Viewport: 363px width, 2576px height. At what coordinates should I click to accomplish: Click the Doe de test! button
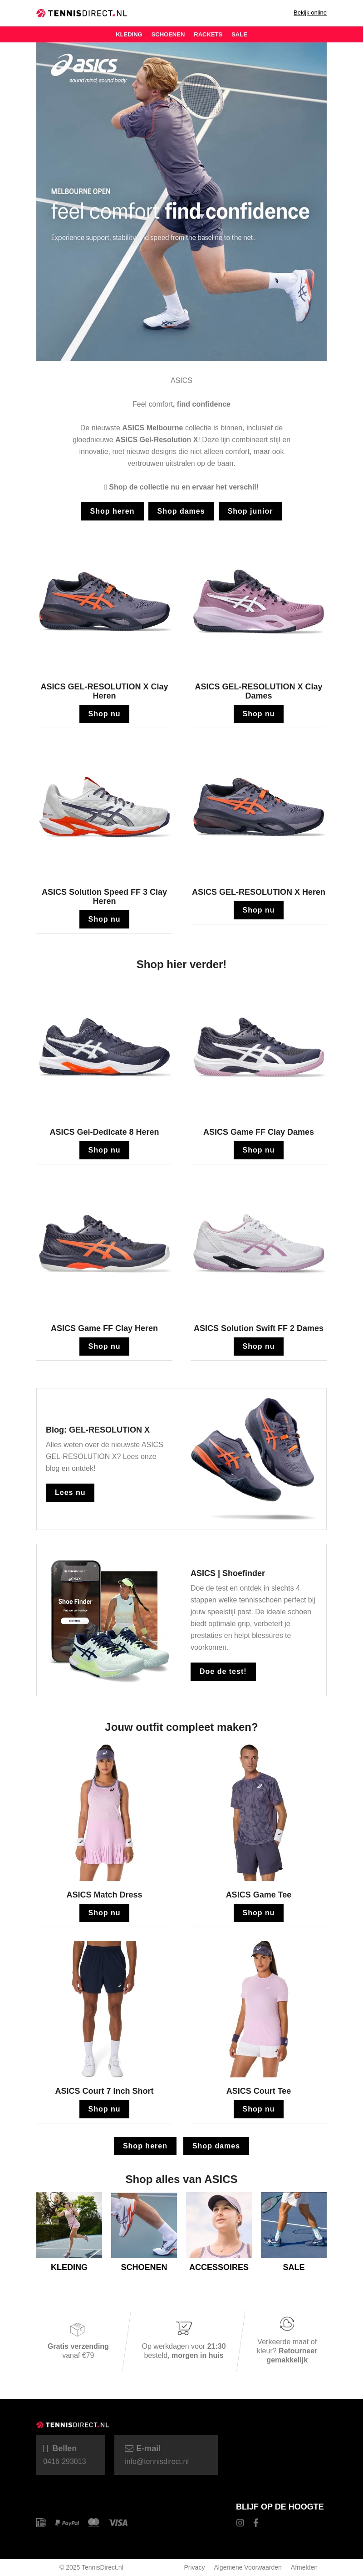click(223, 1671)
